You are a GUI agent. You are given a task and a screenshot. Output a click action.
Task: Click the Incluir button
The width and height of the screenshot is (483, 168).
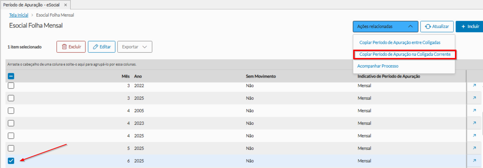coord(470,26)
